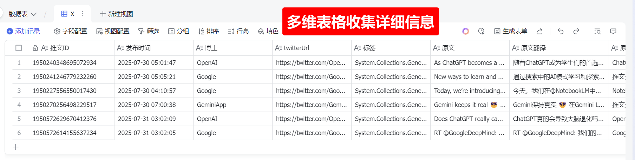This screenshot has height=160, width=635.
Task: Click row number 2
Action: (x=19, y=77)
